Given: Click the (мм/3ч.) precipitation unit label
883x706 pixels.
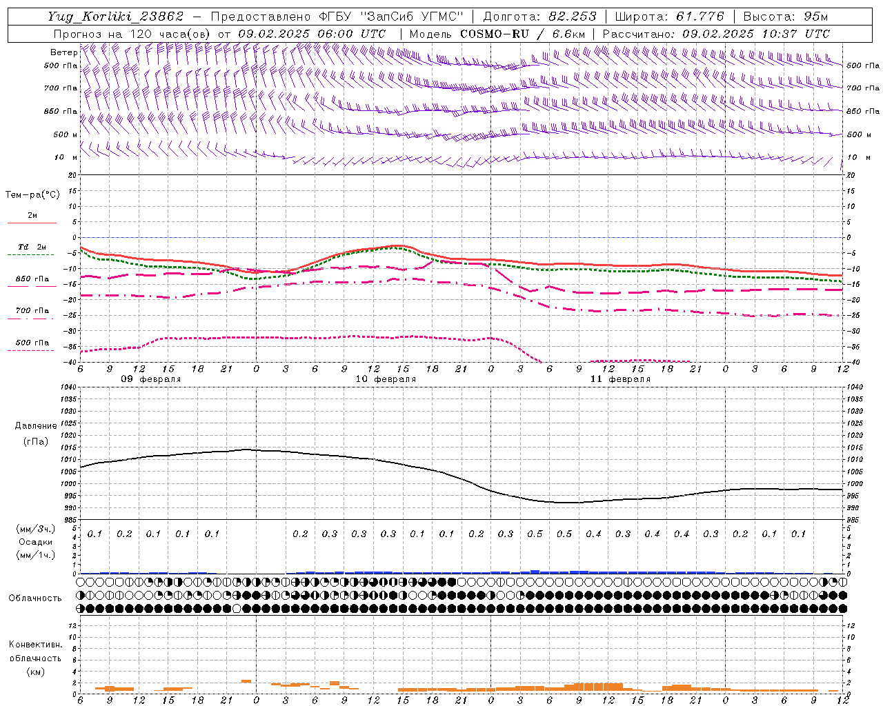Looking at the screenshot, I should 36,529.
